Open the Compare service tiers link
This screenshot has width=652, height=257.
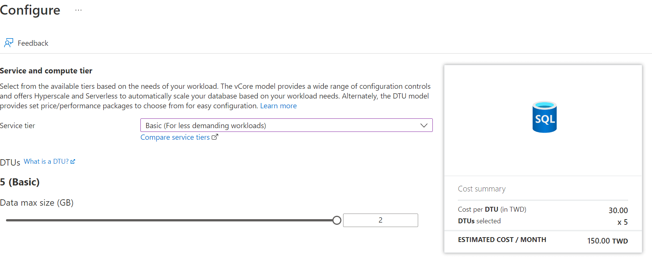(x=175, y=137)
